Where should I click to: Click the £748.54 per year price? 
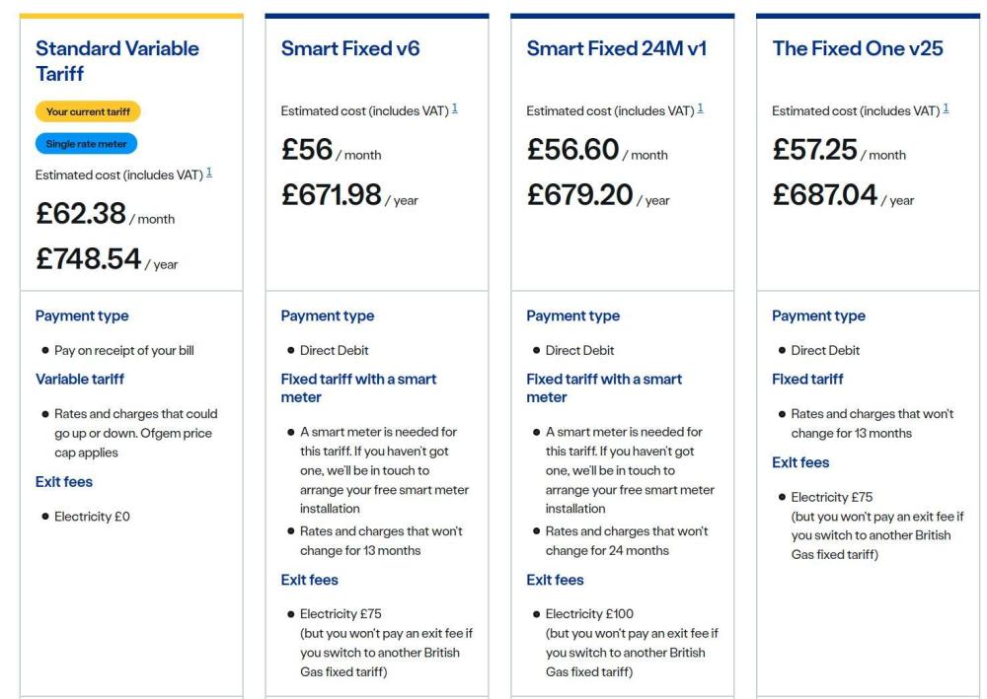coord(107,259)
